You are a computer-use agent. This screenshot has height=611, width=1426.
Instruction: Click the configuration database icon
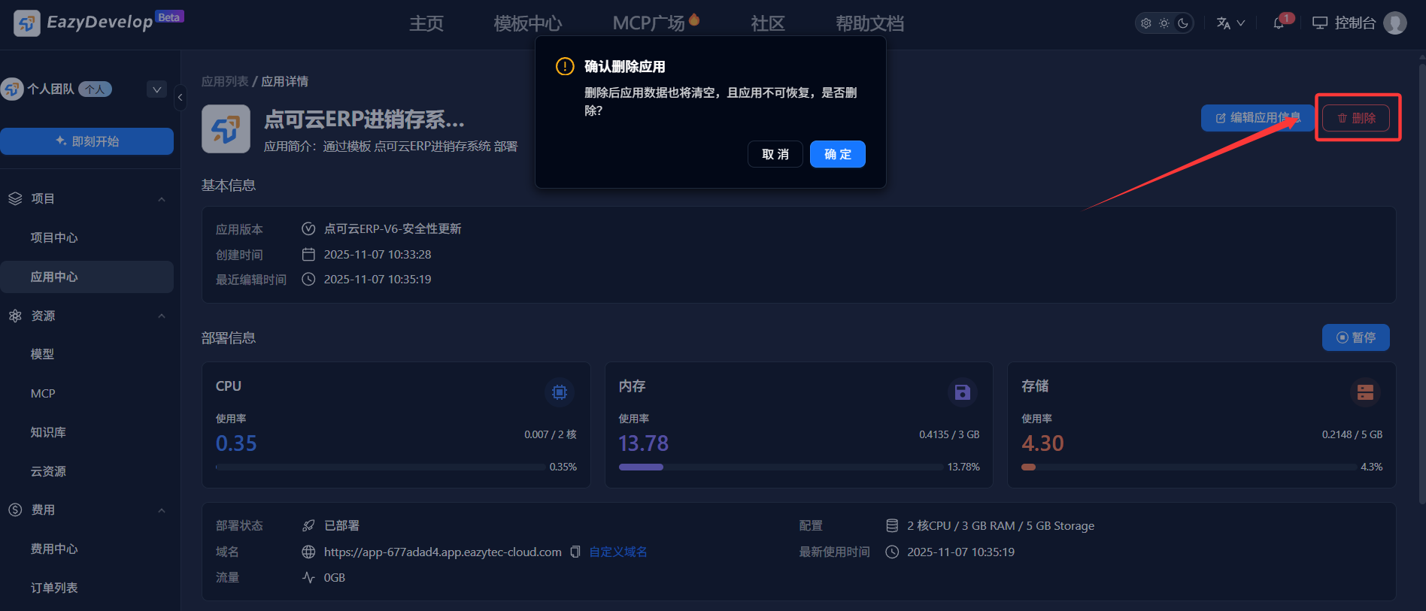point(892,526)
